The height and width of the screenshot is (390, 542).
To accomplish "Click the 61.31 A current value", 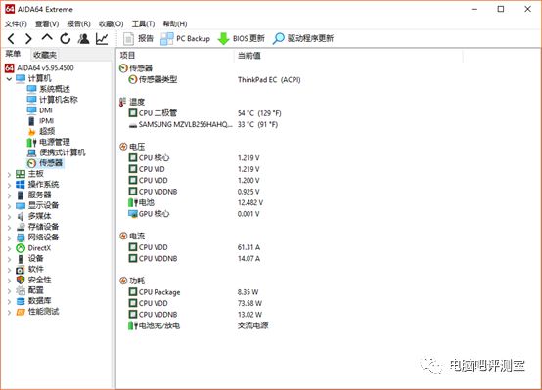I will [248, 247].
